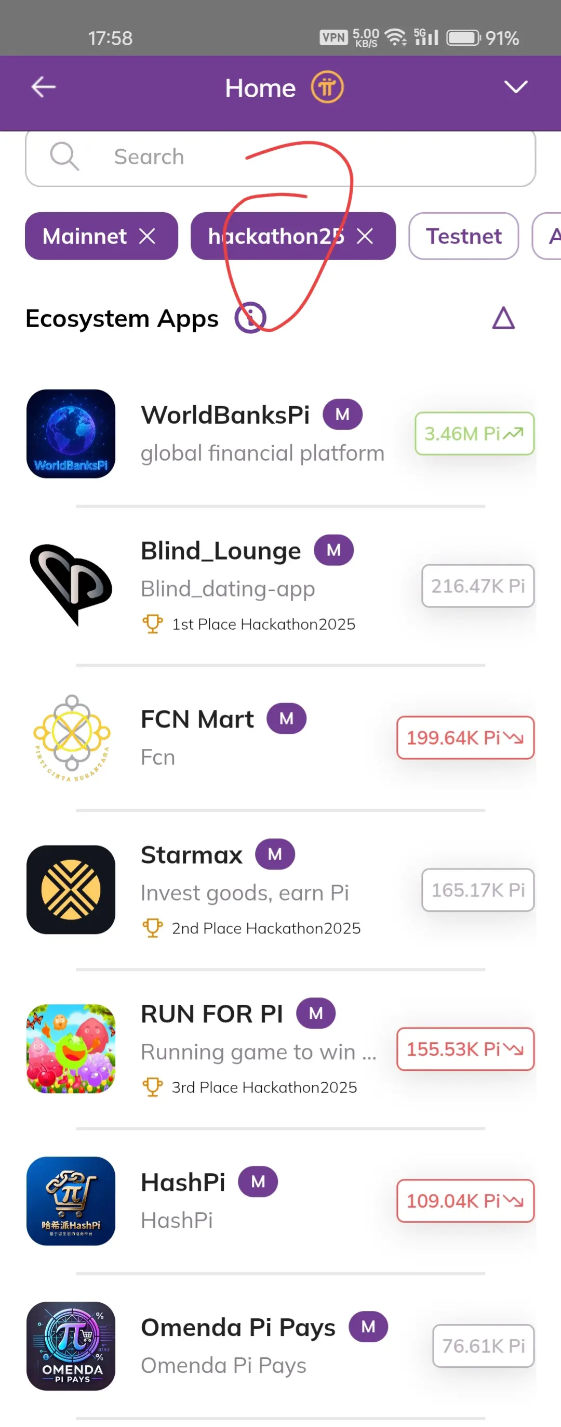Tap the back arrow in header
Screen dimensions: 561x1427
43,87
